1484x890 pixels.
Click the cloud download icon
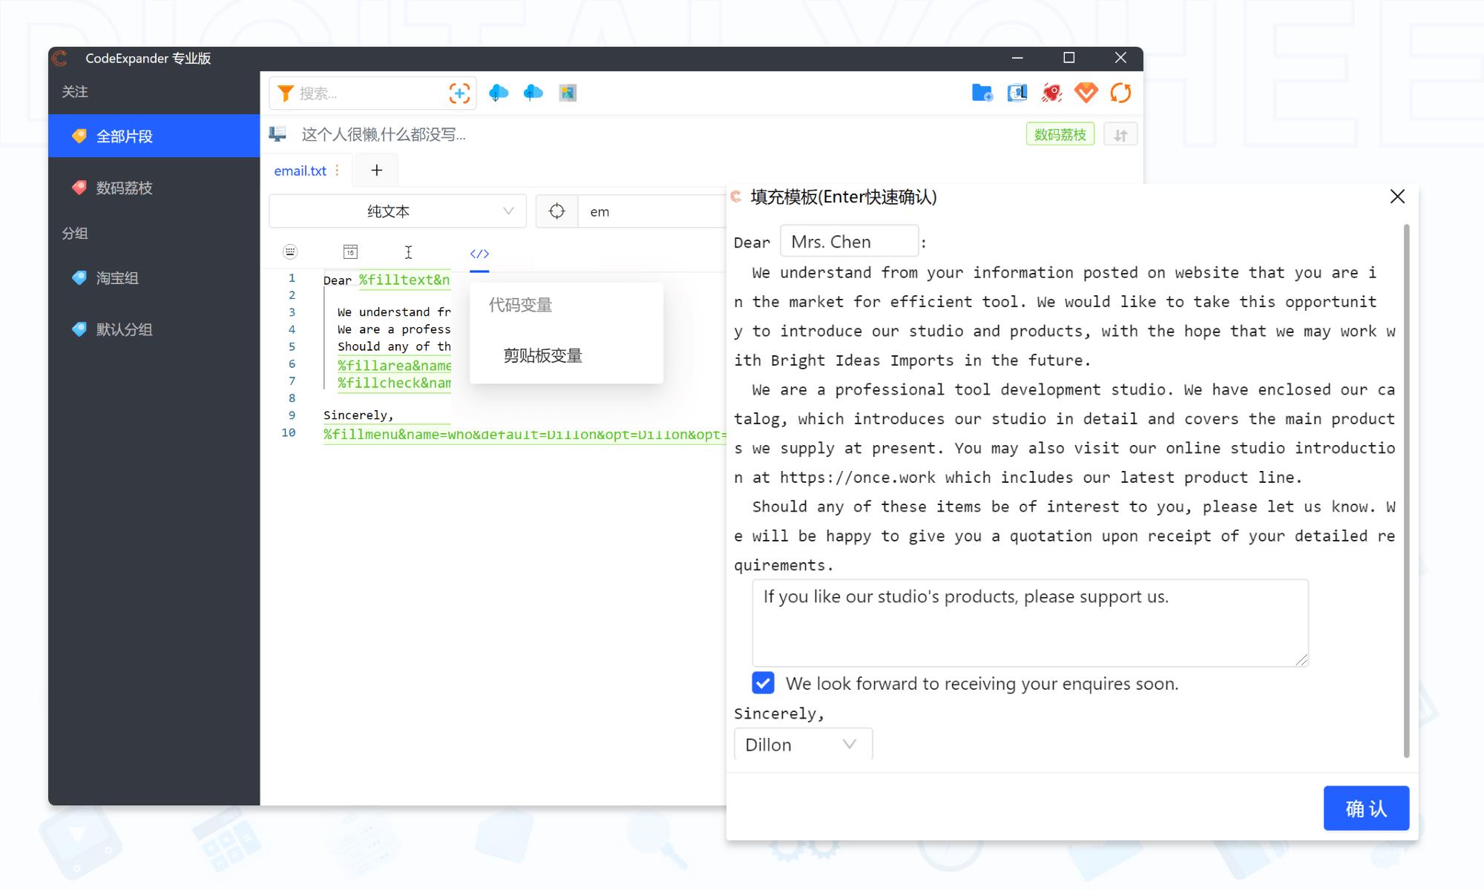499,93
